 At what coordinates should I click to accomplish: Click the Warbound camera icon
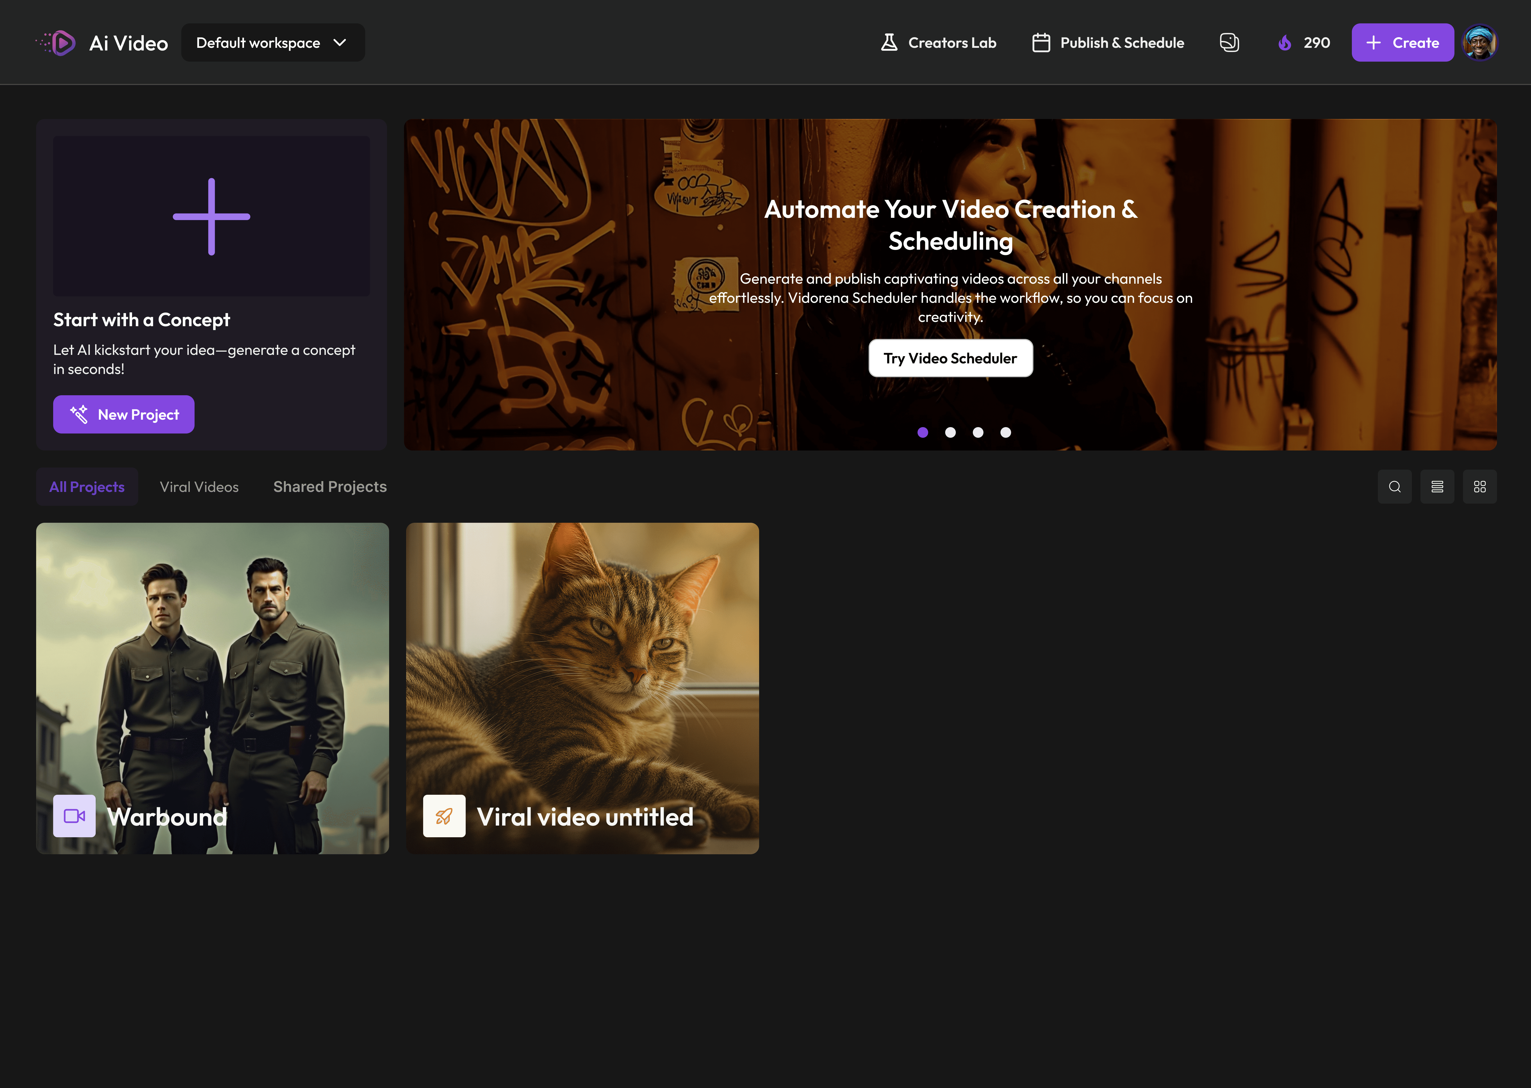pos(74,816)
